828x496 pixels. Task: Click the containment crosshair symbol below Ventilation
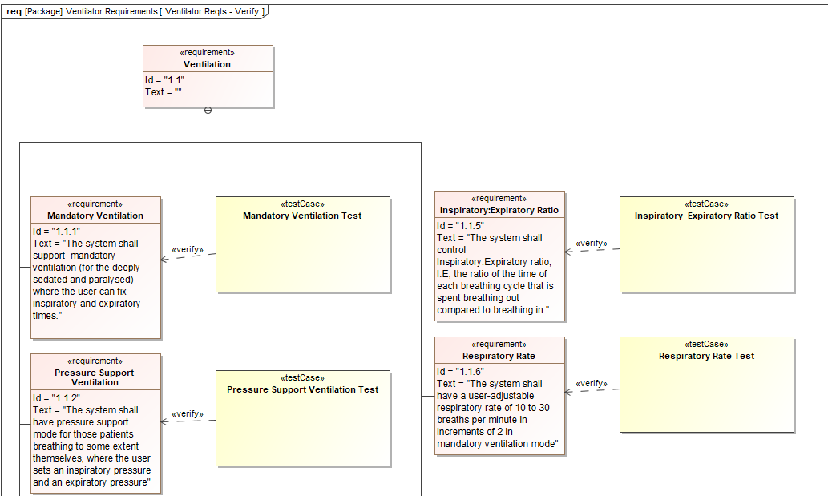pos(208,111)
